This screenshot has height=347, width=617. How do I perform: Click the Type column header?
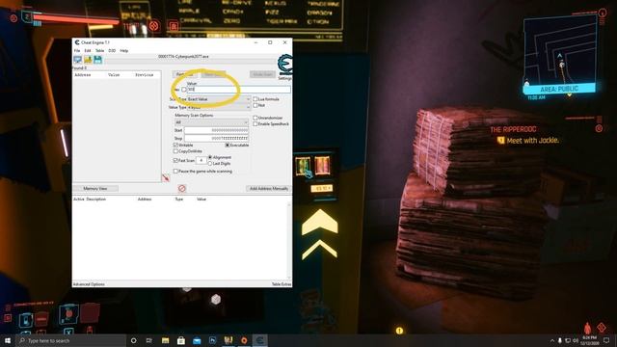179,200
